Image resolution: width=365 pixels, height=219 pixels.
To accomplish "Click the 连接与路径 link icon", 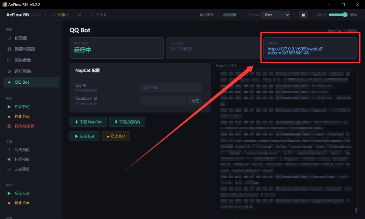I will pyautogui.click(x=9, y=49).
